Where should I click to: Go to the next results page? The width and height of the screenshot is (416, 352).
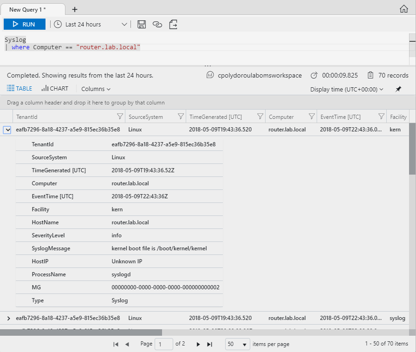[x=198, y=344]
